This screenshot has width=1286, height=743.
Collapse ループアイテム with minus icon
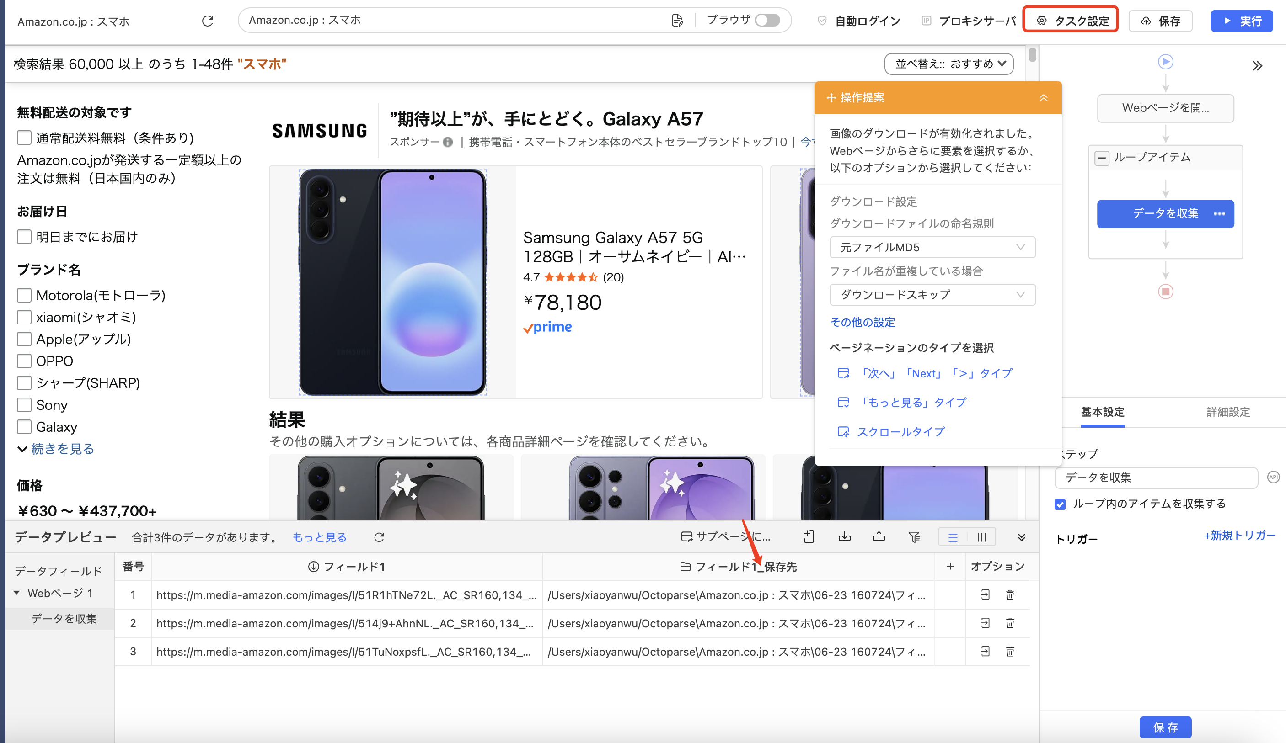(1102, 158)
